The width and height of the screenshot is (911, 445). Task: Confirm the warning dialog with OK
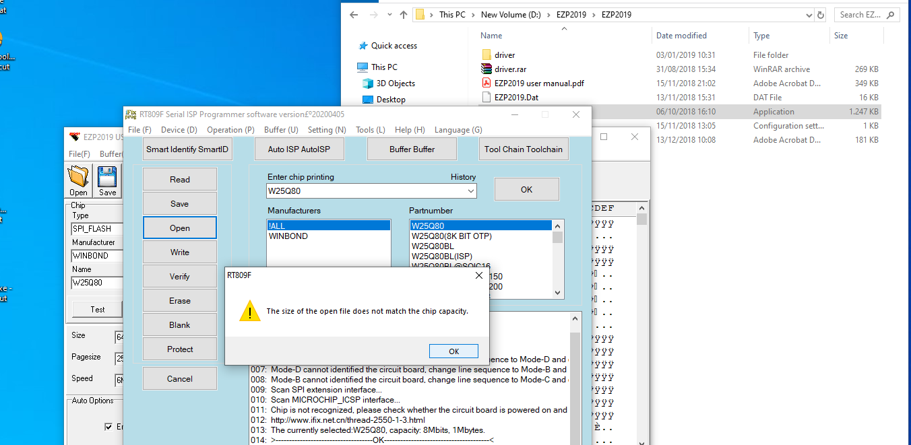453,351
